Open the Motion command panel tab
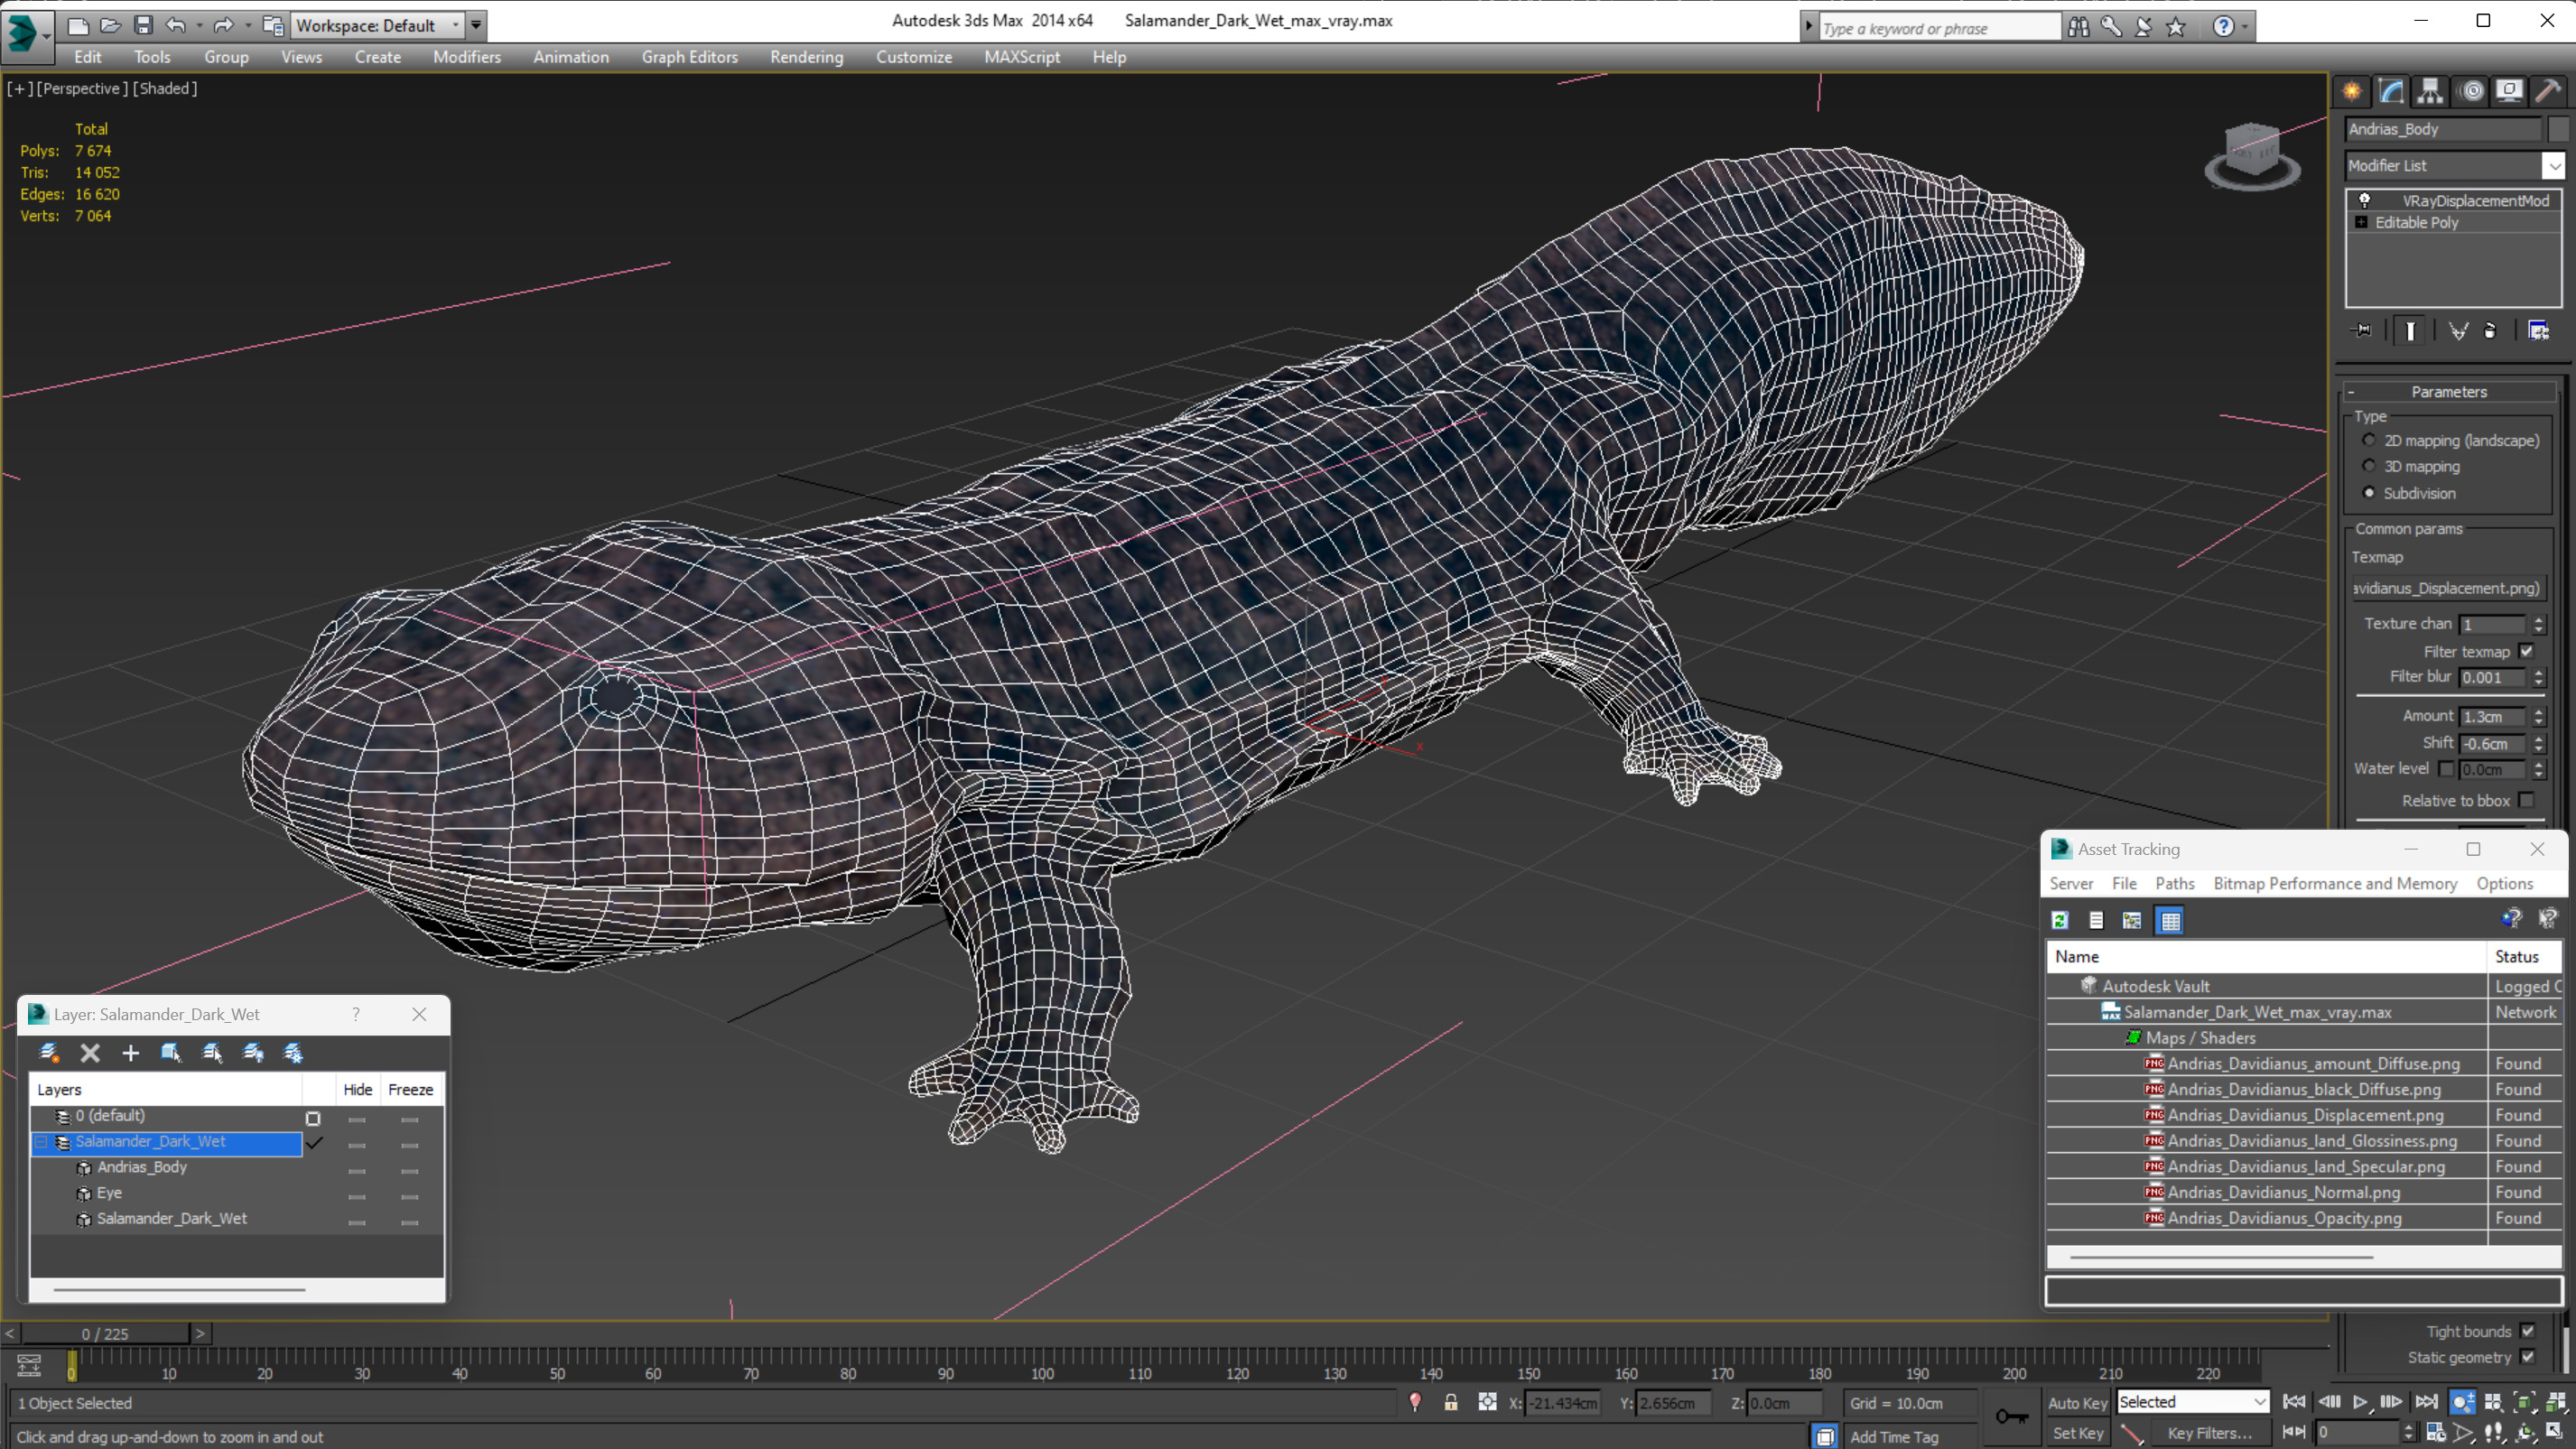This screenshot has height=1449, width=2576. 2471,91
